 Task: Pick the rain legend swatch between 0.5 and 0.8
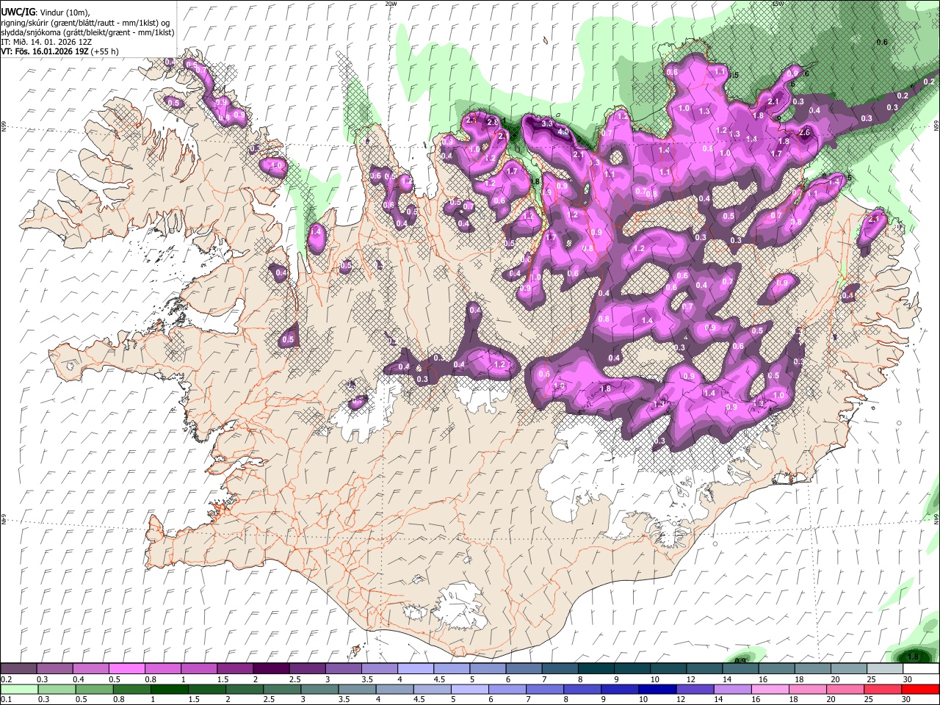click(95, 689)
